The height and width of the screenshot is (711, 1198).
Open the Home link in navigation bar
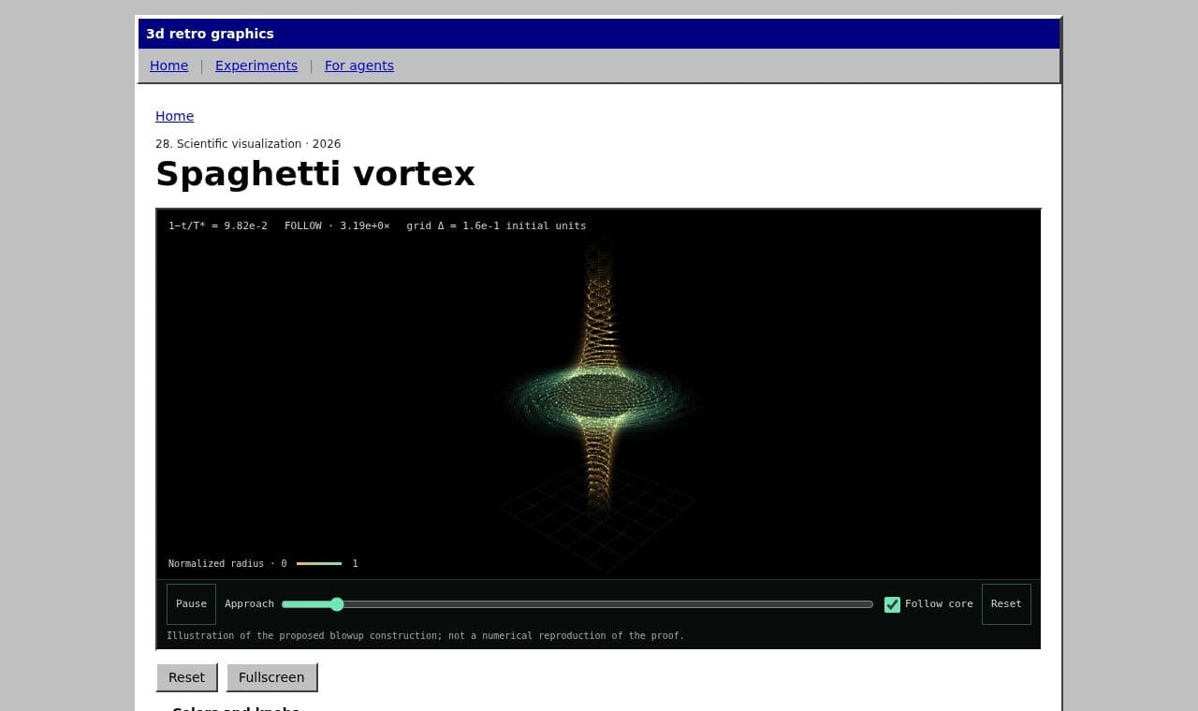168,65
